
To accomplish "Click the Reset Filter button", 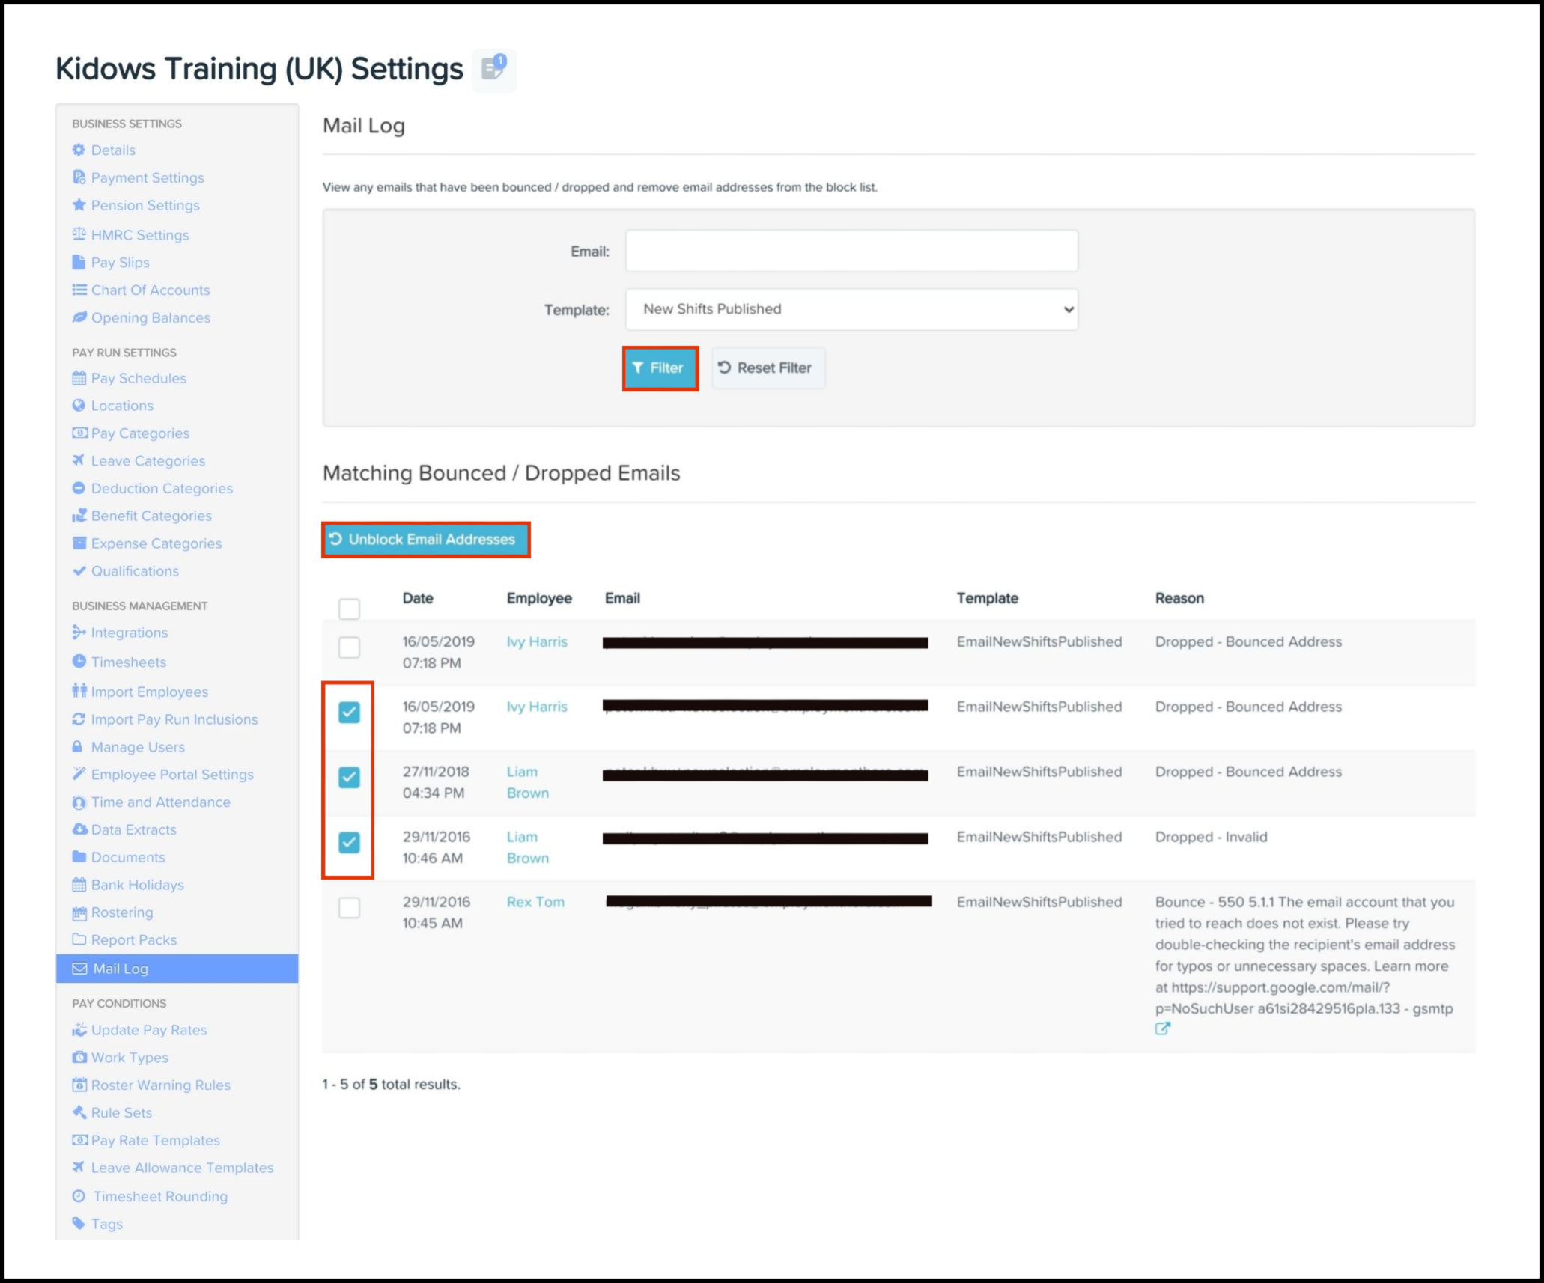I will coord(768,368).
